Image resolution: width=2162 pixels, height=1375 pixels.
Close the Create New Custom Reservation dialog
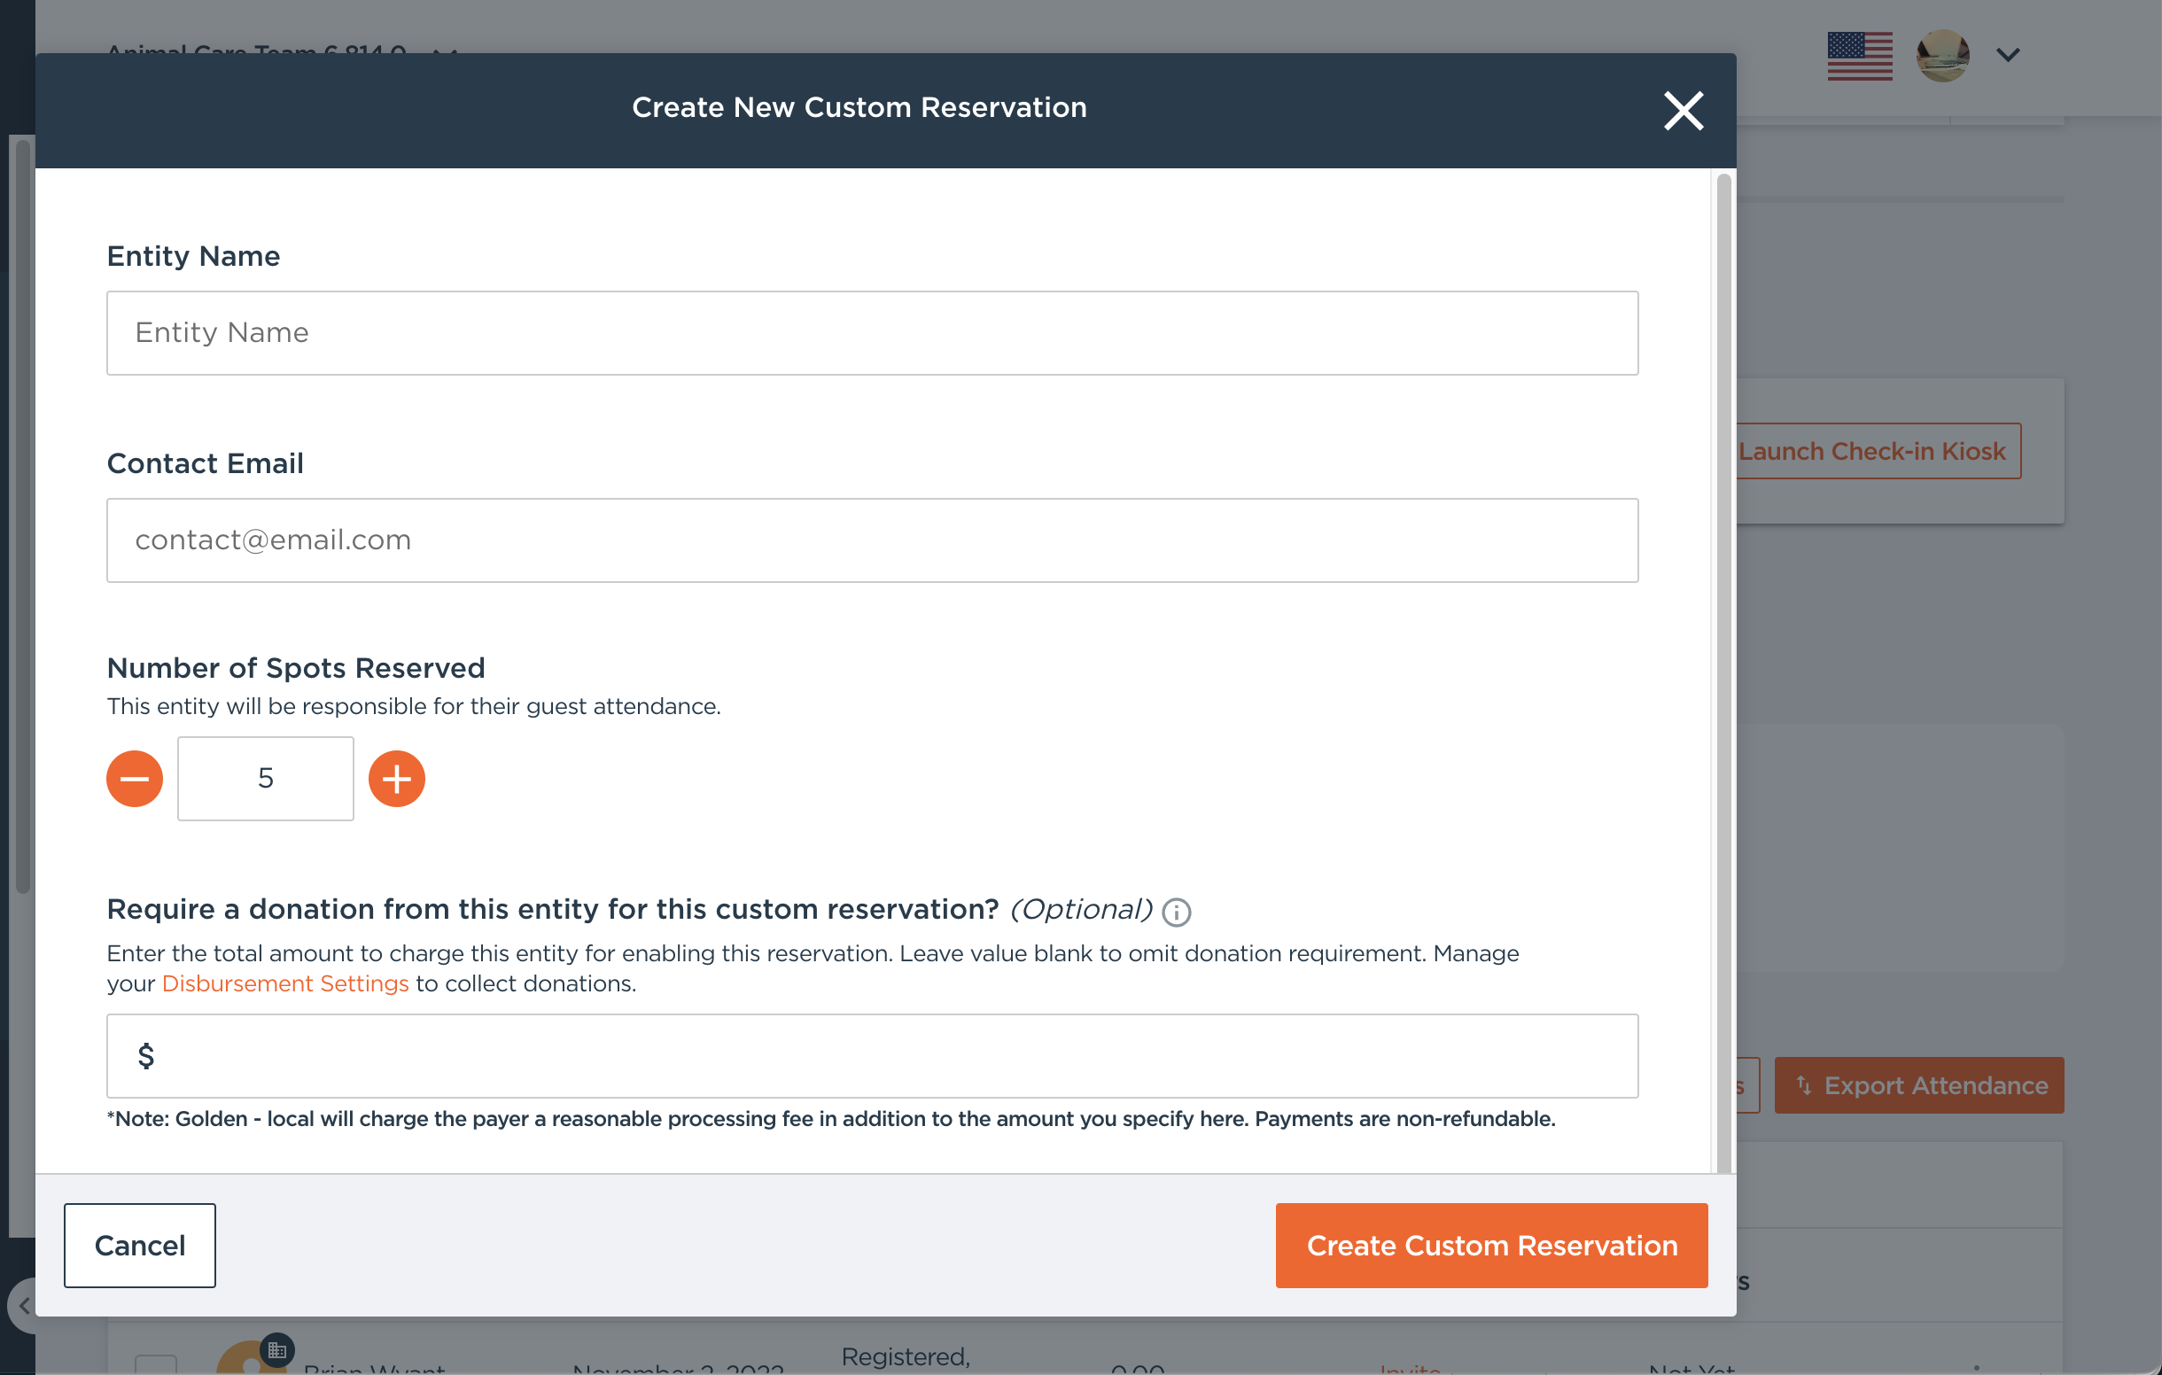[1684, 111]
